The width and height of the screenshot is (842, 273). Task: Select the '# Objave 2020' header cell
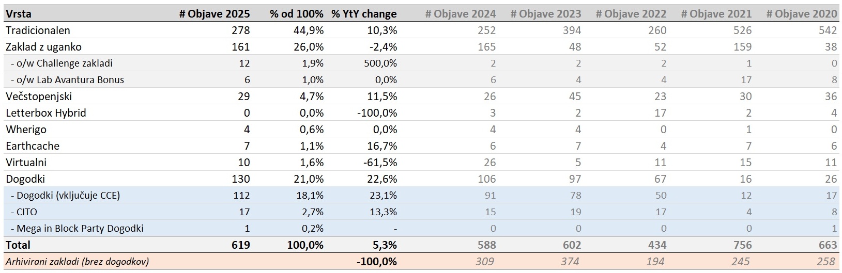tap(801, 14)
